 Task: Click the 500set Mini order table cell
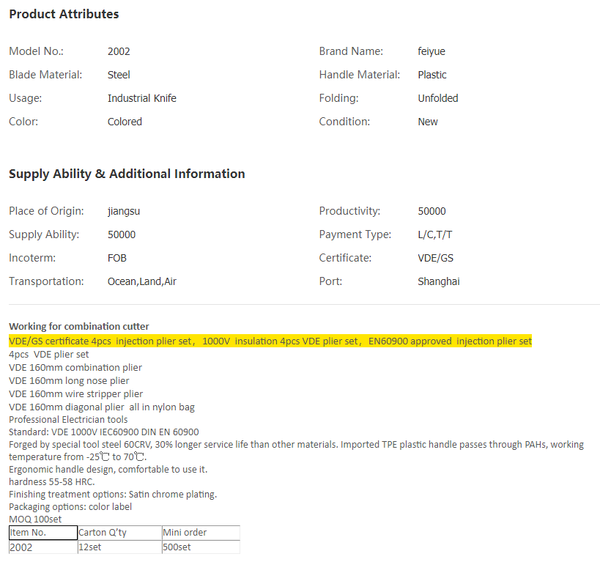pos(200,547)
